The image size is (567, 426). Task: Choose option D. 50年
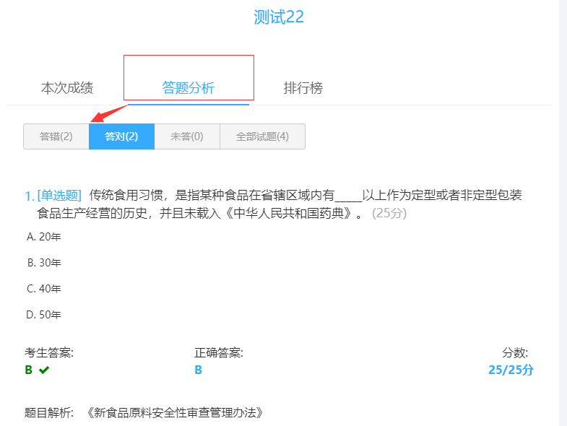[44, 315]
